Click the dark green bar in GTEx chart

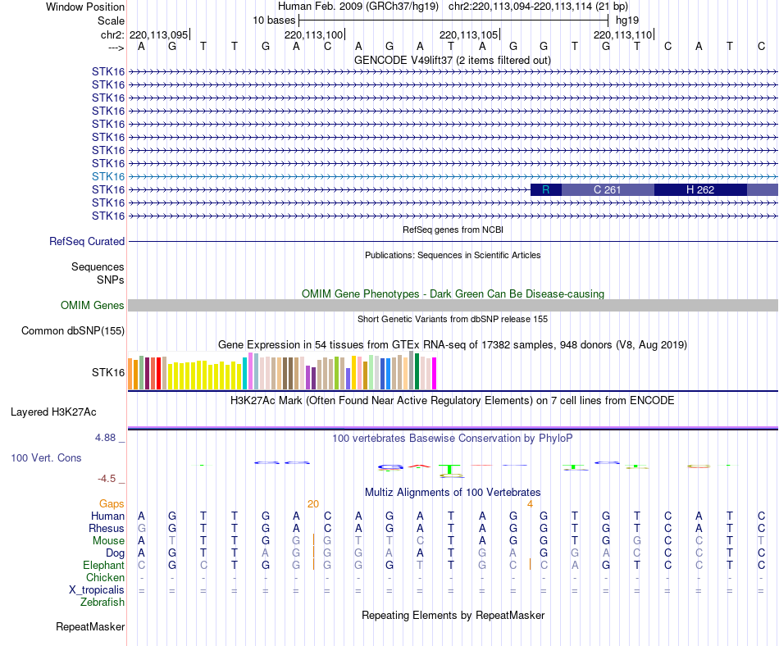tap(417, 371)
